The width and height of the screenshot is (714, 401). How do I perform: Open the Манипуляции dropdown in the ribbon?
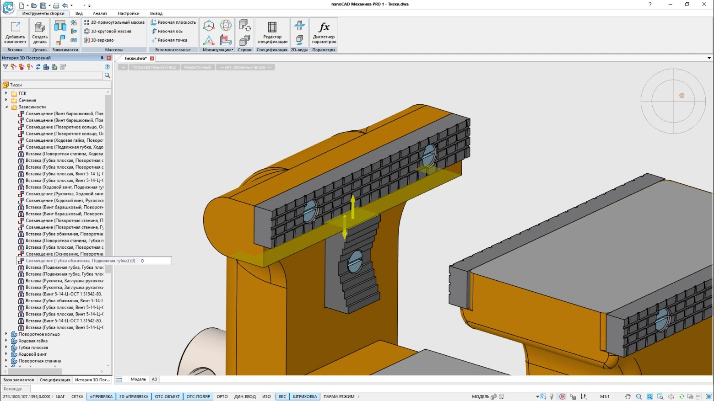218,50
